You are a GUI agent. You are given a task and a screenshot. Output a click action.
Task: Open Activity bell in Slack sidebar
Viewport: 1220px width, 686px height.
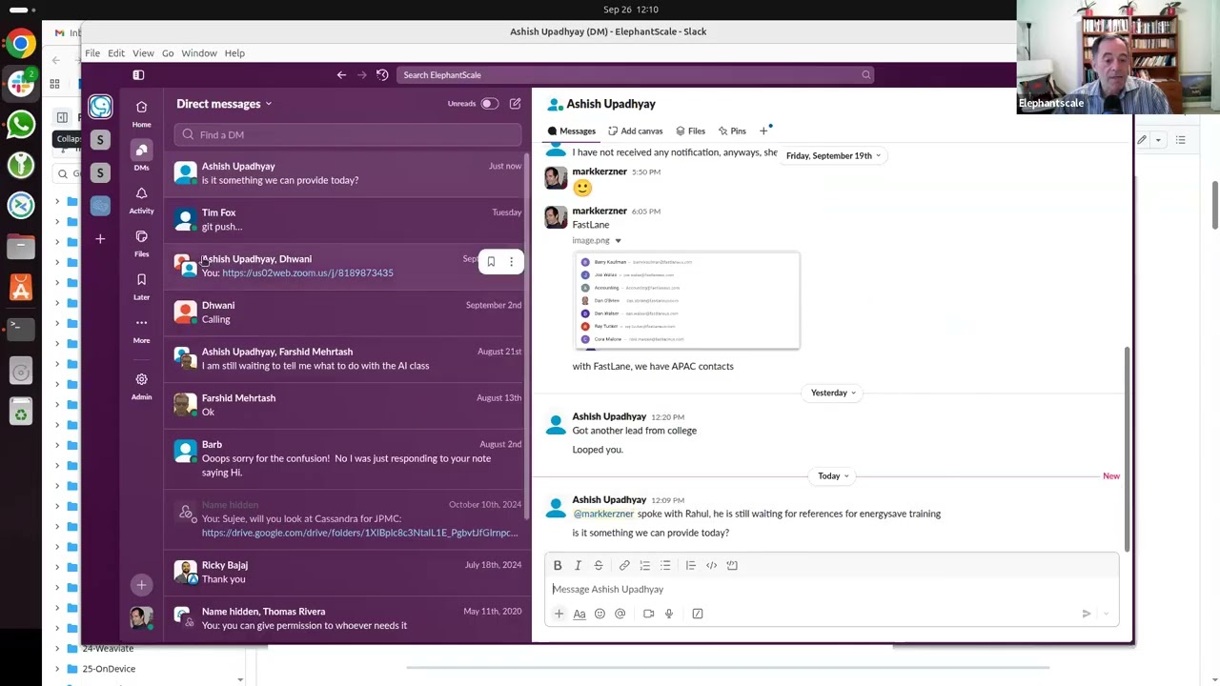pos(141,198)
